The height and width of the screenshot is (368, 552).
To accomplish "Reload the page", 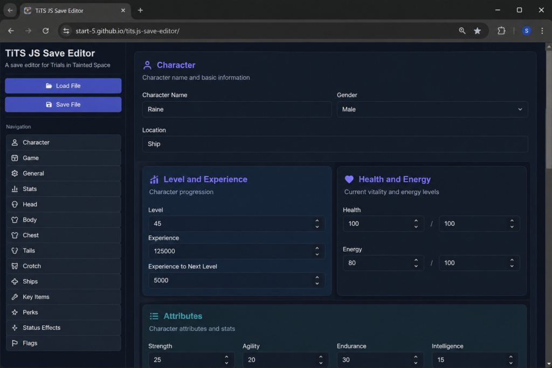I will tap(46, 31).
